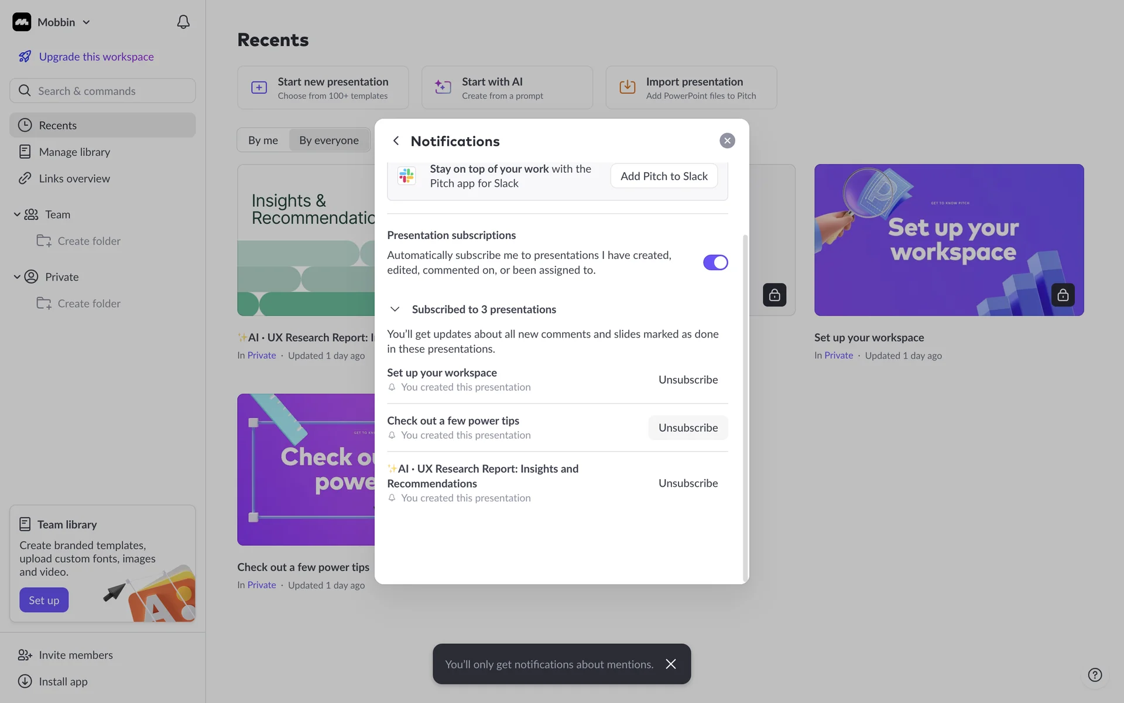Open Manage library in sidebar

(x=74, y=152)
